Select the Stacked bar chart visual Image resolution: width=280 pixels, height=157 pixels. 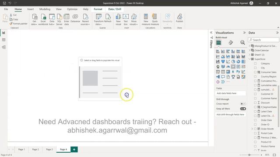point(218,51)
